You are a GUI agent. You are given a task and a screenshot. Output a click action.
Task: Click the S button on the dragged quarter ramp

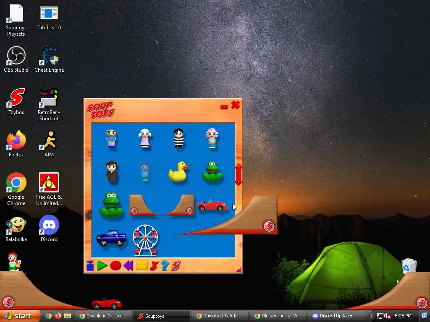click(x=269, y=226)
